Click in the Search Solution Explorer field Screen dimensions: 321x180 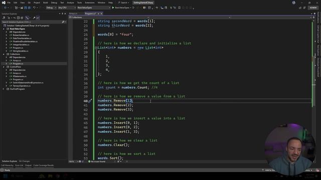click(31, 22)
